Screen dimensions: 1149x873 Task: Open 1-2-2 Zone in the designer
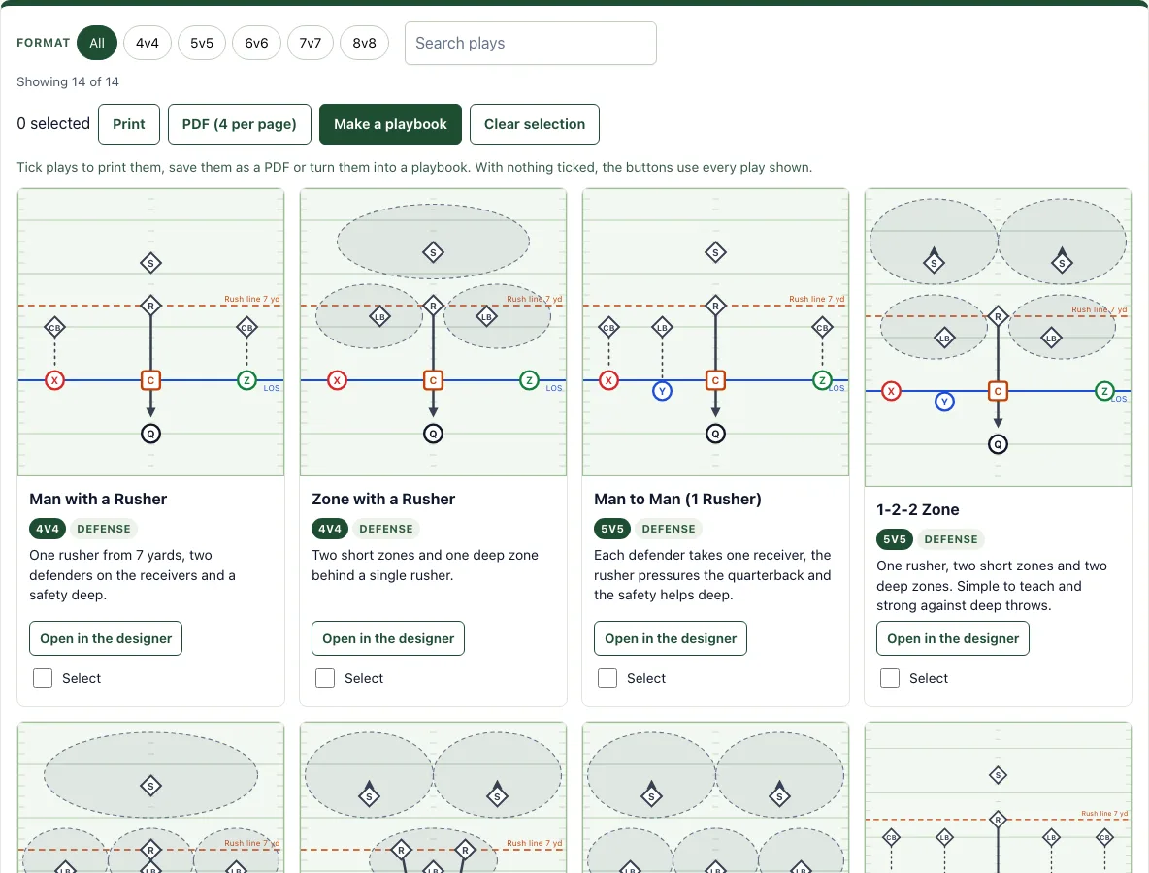pyautogui.click(x=953, y=638)
